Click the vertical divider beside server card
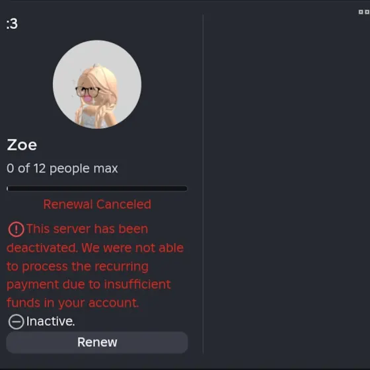The width and height of the screenshot is (370, 370). coord(203,184)
